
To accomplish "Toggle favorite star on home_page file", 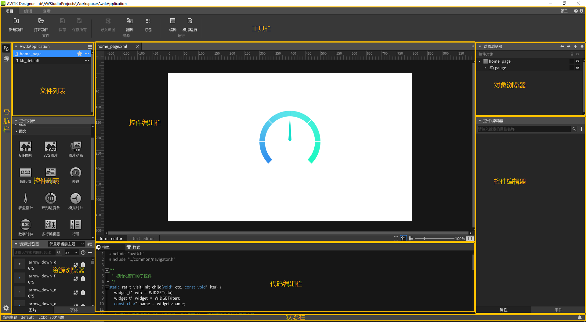I will (80, 54).
